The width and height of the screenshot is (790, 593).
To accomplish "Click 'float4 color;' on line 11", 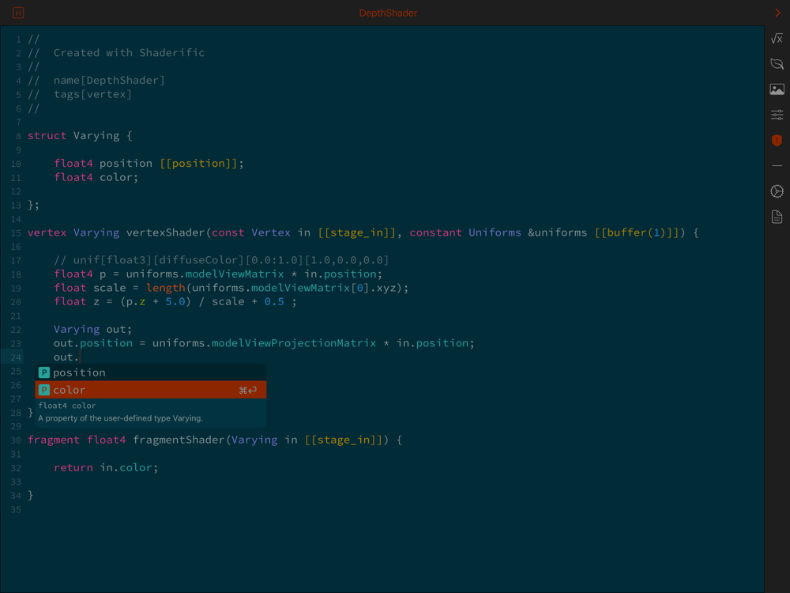I will tap(96, 177).
